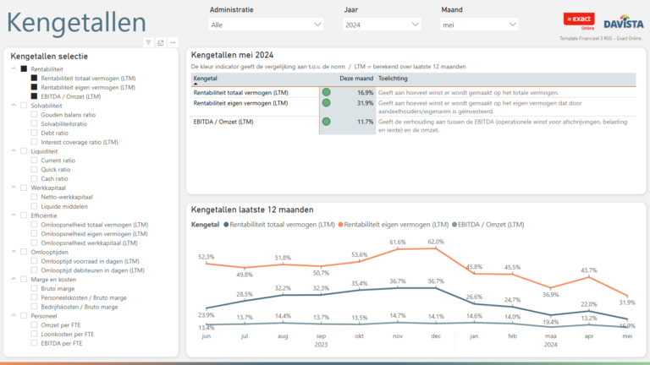Click the Kengetallen laatste 12 maanden title
This screenshot has width=650, height=365.
pos(252,210)
